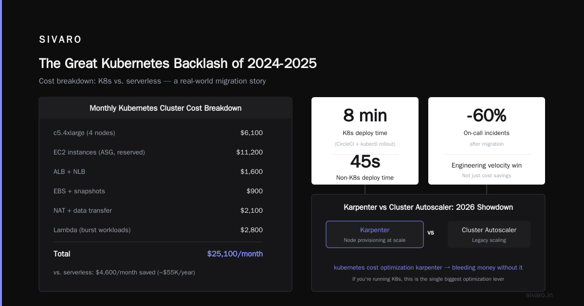Click the Total row label
Screen dimensions: 584x306
tap(62, 254)
